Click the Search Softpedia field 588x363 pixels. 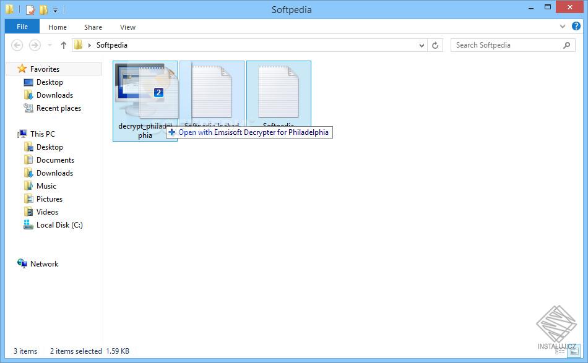pyautogui.click(x=512, y=45)
